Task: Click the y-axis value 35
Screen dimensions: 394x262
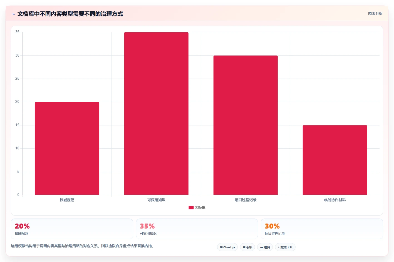Action: click(x=17, y=32)
